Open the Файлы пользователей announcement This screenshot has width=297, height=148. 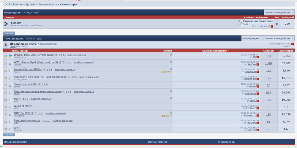[42, 44]
